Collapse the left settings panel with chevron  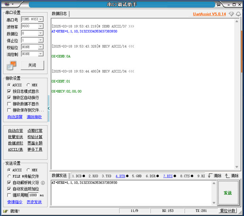click(48, 108)
